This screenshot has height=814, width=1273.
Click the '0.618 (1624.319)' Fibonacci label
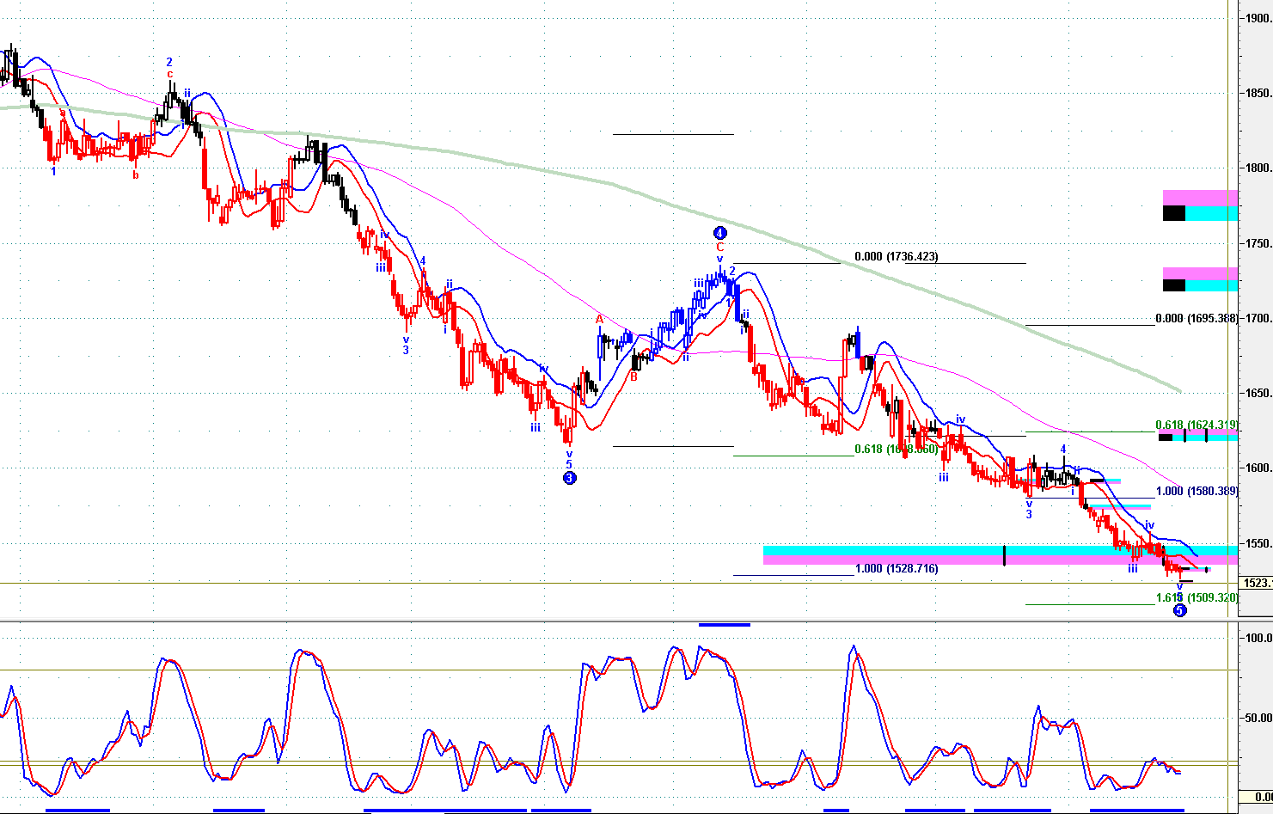pos(1196,425)
